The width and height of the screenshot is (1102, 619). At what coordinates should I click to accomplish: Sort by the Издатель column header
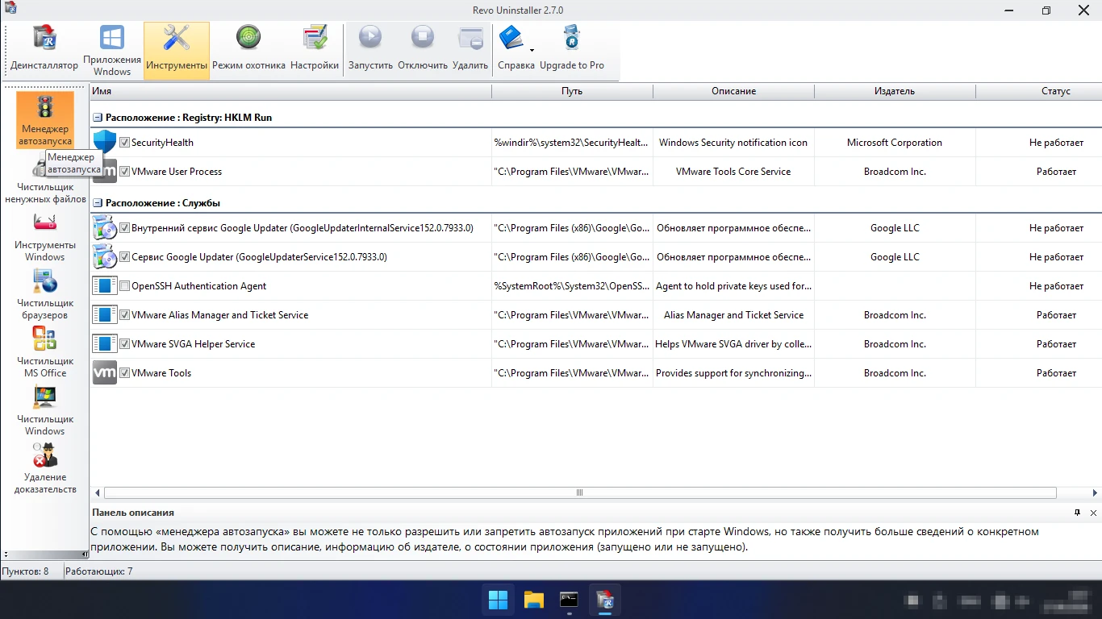coord(895,91)
